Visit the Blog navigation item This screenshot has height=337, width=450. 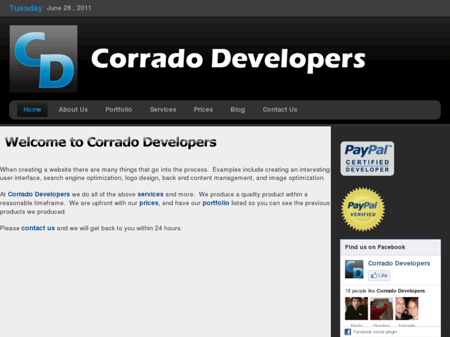(x=238, y=109)
